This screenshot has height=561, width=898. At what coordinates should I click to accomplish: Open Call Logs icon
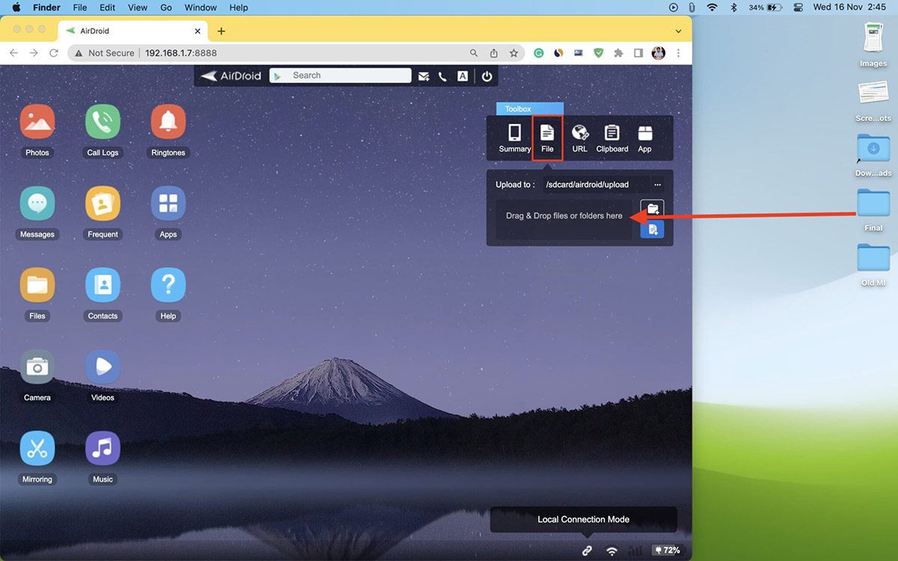pos(103,123)
